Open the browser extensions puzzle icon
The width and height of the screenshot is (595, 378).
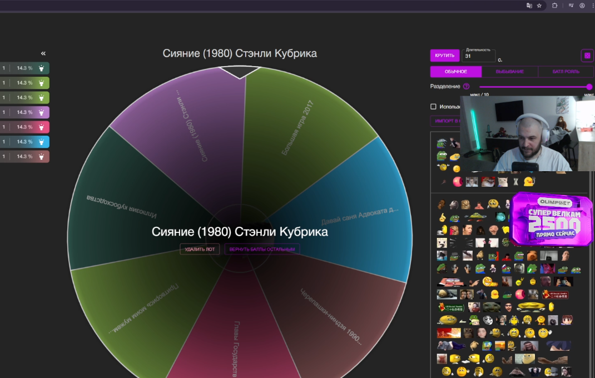[x=554, y=6]
